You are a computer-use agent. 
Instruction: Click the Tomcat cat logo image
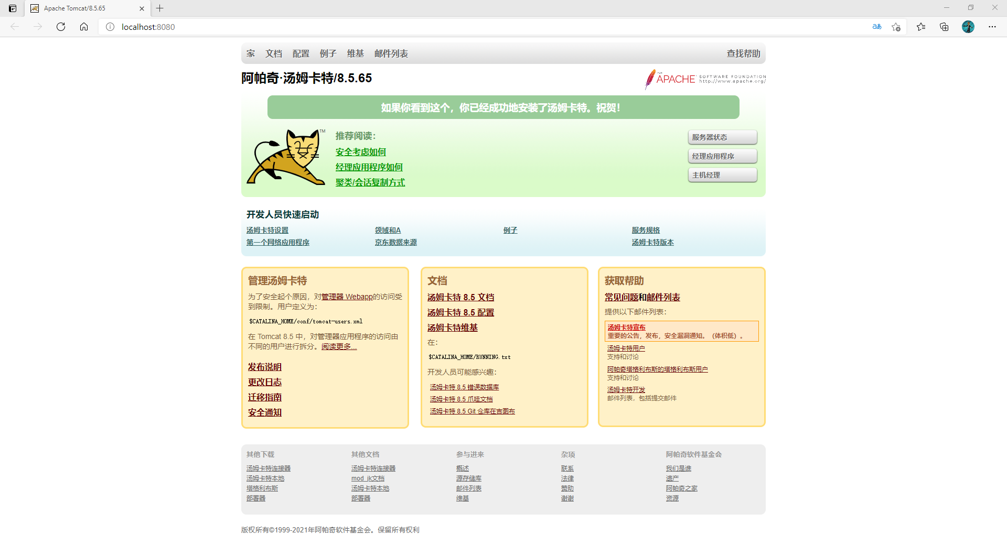286,157
